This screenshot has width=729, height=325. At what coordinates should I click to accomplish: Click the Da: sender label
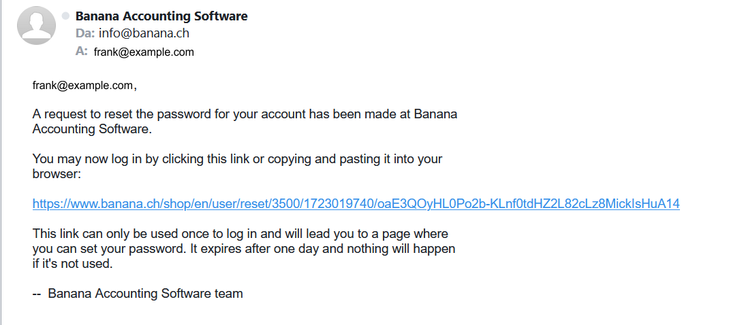pyautogui.click(x=84, y=34)
